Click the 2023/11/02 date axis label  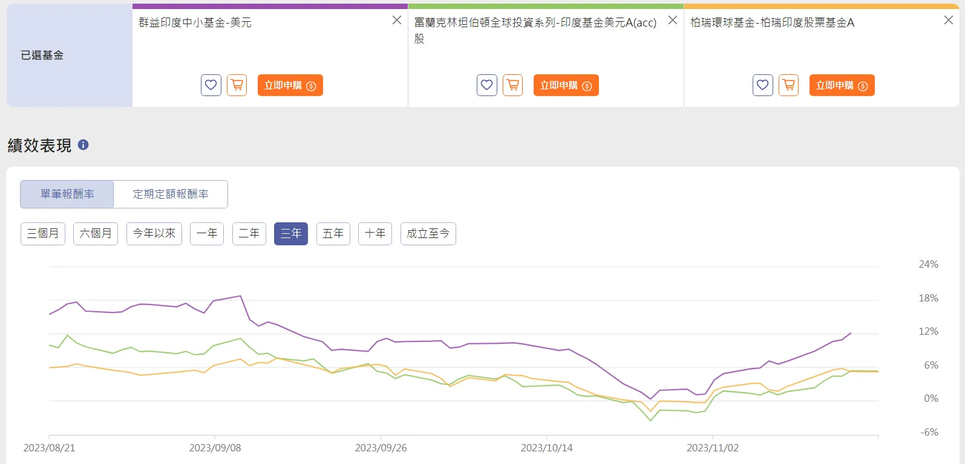[712, 448]
